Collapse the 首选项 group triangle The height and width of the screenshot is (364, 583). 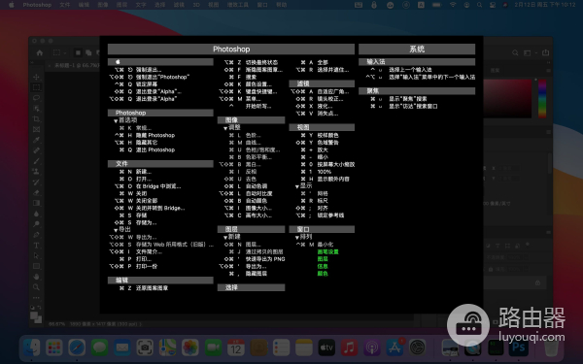pyautogui.click(x=116, y=120)
